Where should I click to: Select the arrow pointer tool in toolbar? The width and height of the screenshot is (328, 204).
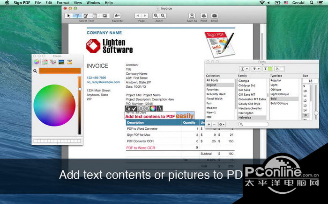click(68, 15)
